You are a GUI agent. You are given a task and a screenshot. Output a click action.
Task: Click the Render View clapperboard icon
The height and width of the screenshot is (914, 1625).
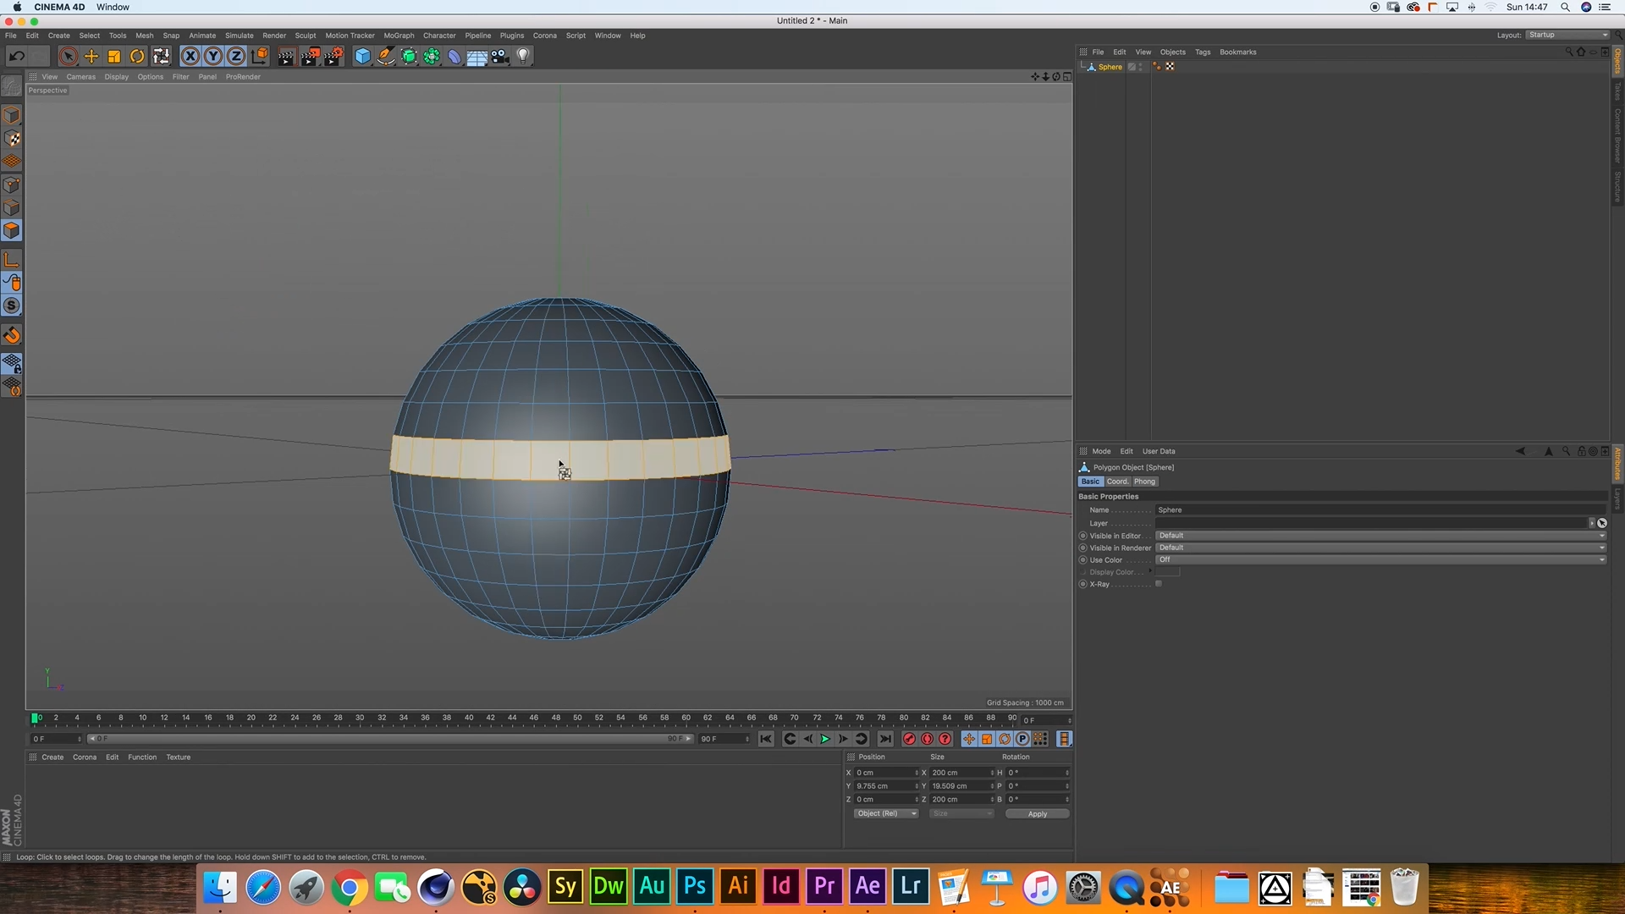(x=286, y=57)
